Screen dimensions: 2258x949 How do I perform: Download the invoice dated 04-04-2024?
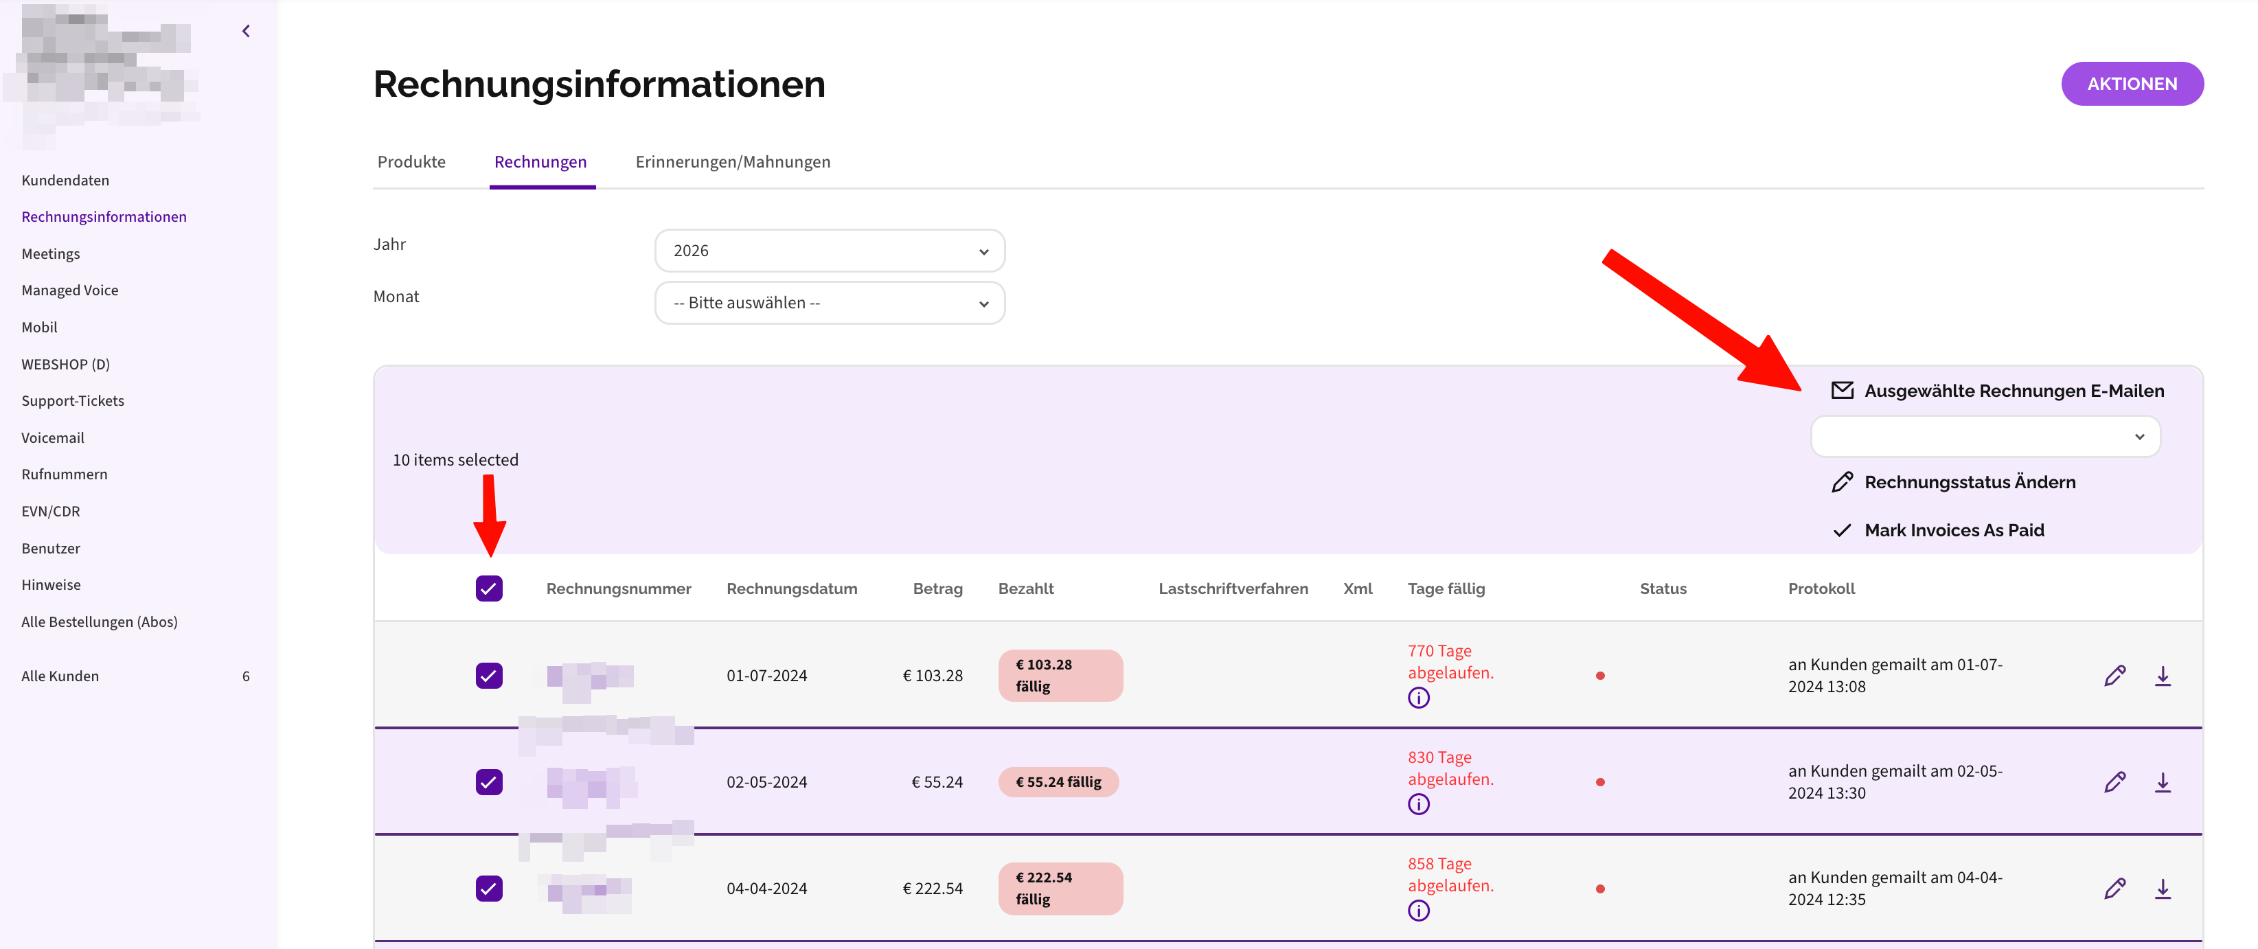(2163, 889)
